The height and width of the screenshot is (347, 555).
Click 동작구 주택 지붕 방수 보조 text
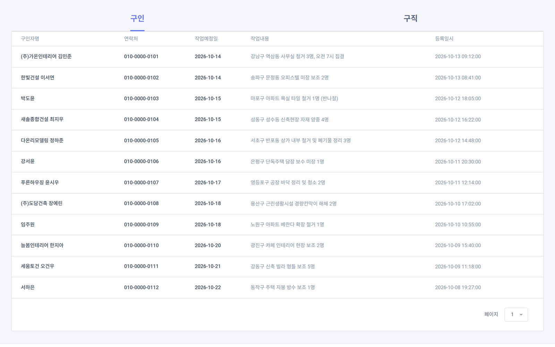tap(282, 287)
